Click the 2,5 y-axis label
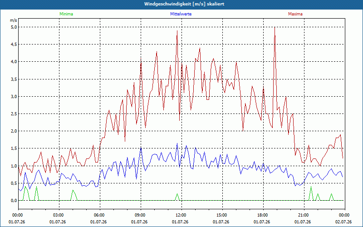This screenshot has height=227, width=363. 14,114
